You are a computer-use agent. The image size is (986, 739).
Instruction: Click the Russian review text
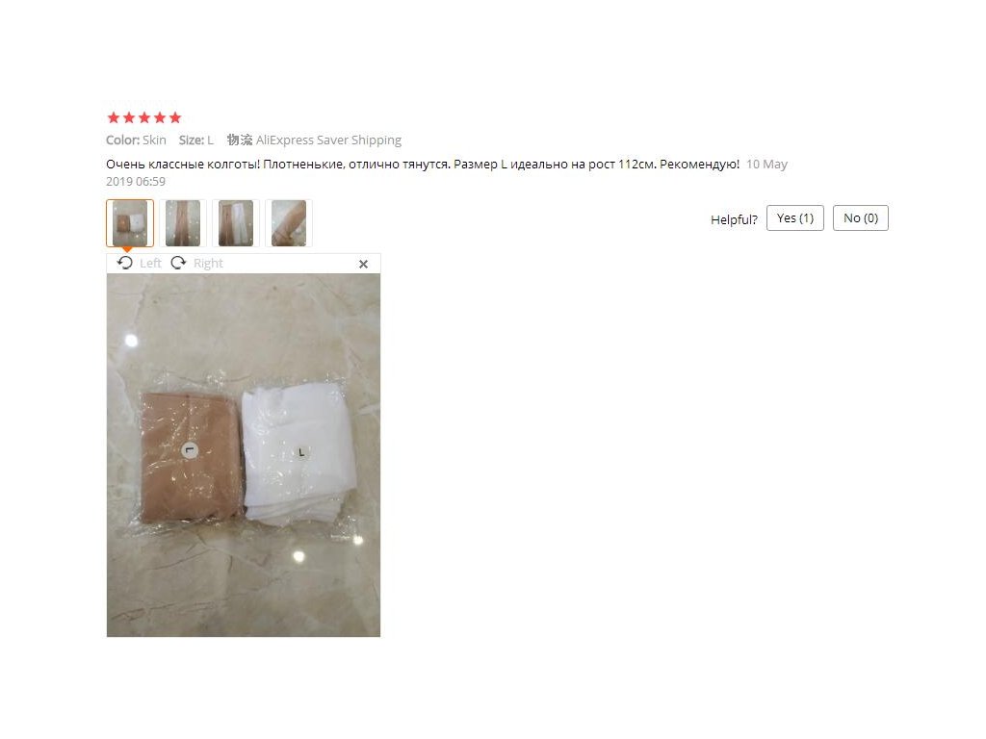pyautogui.click(x=423, y=165)
